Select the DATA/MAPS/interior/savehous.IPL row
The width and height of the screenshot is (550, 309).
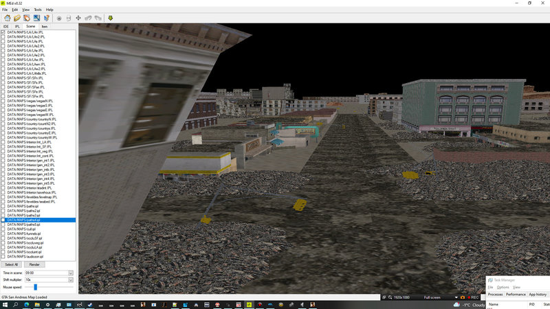(38, 192)
